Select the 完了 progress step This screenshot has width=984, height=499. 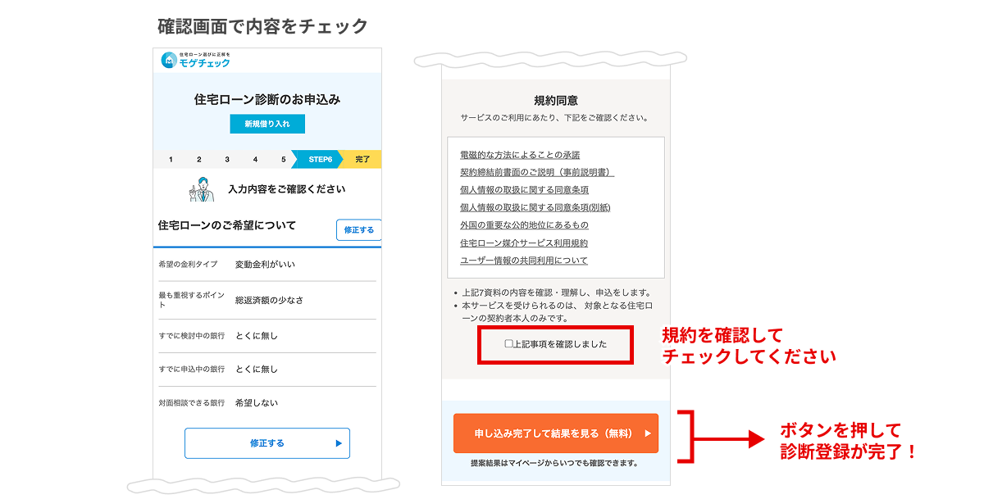tap(362, 159)
